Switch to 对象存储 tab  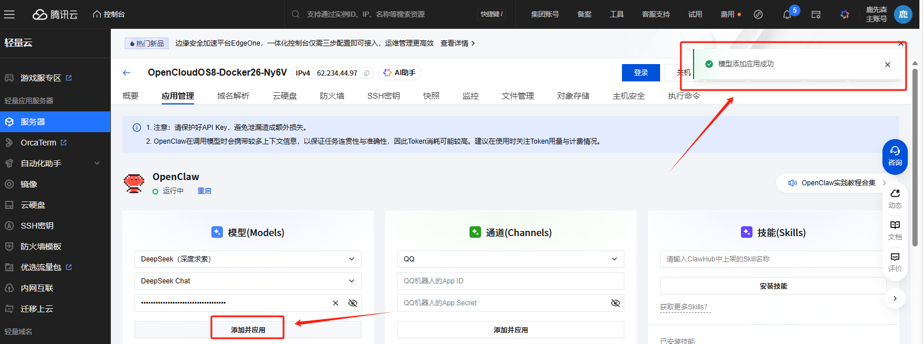pos(573,96)
